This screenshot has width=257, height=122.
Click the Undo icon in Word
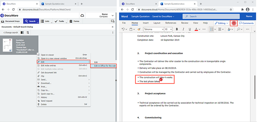[123, 29]
